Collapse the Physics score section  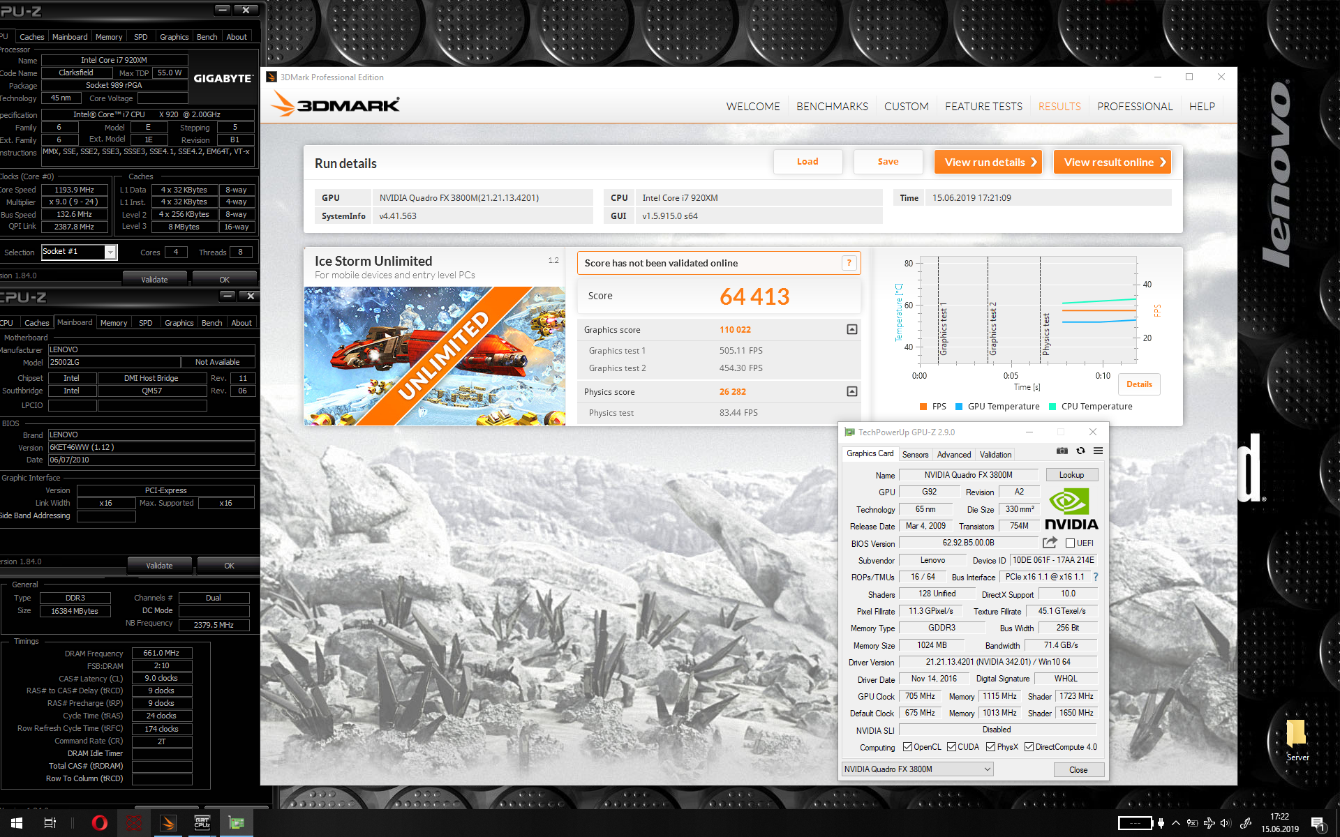[x=852, y=391]
